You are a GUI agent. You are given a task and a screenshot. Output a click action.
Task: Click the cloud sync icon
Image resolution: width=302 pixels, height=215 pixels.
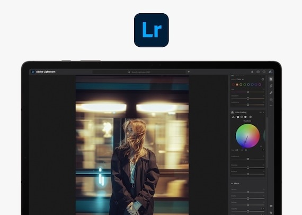[x=270, y=72]
